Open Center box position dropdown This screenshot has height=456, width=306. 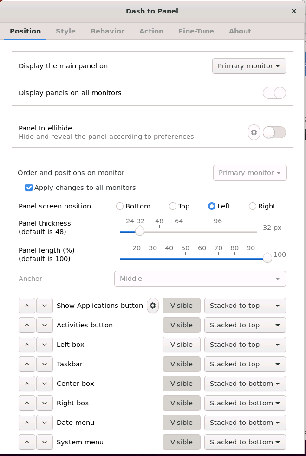[245, 384]
